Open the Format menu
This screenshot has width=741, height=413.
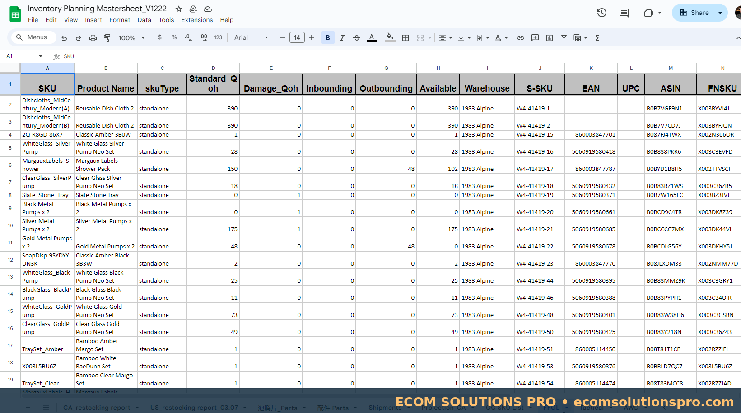[120, 20]
